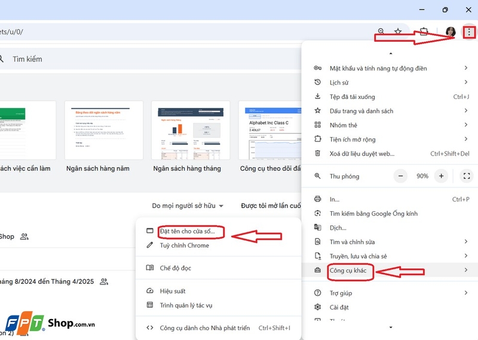Decrease zoom with the minus button
The width and height of the screenshot is (478, 340).
400,176
